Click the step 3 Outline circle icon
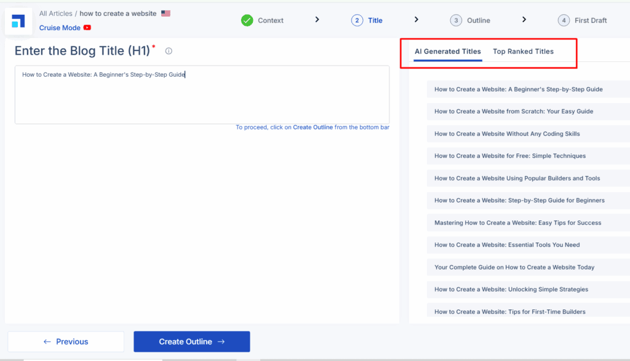 click(x=456, y=20)
